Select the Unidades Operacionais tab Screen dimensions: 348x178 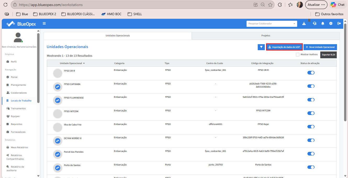pyautogui.click(x=118, y=36)
